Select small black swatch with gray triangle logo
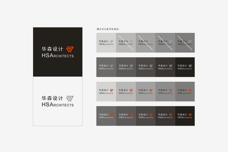This screenshot has width=228, height=152. (185, 67)
